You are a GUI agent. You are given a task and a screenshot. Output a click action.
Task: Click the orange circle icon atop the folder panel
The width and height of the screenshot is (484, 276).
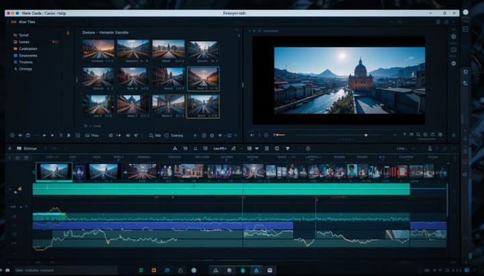[x=68, y=34]
